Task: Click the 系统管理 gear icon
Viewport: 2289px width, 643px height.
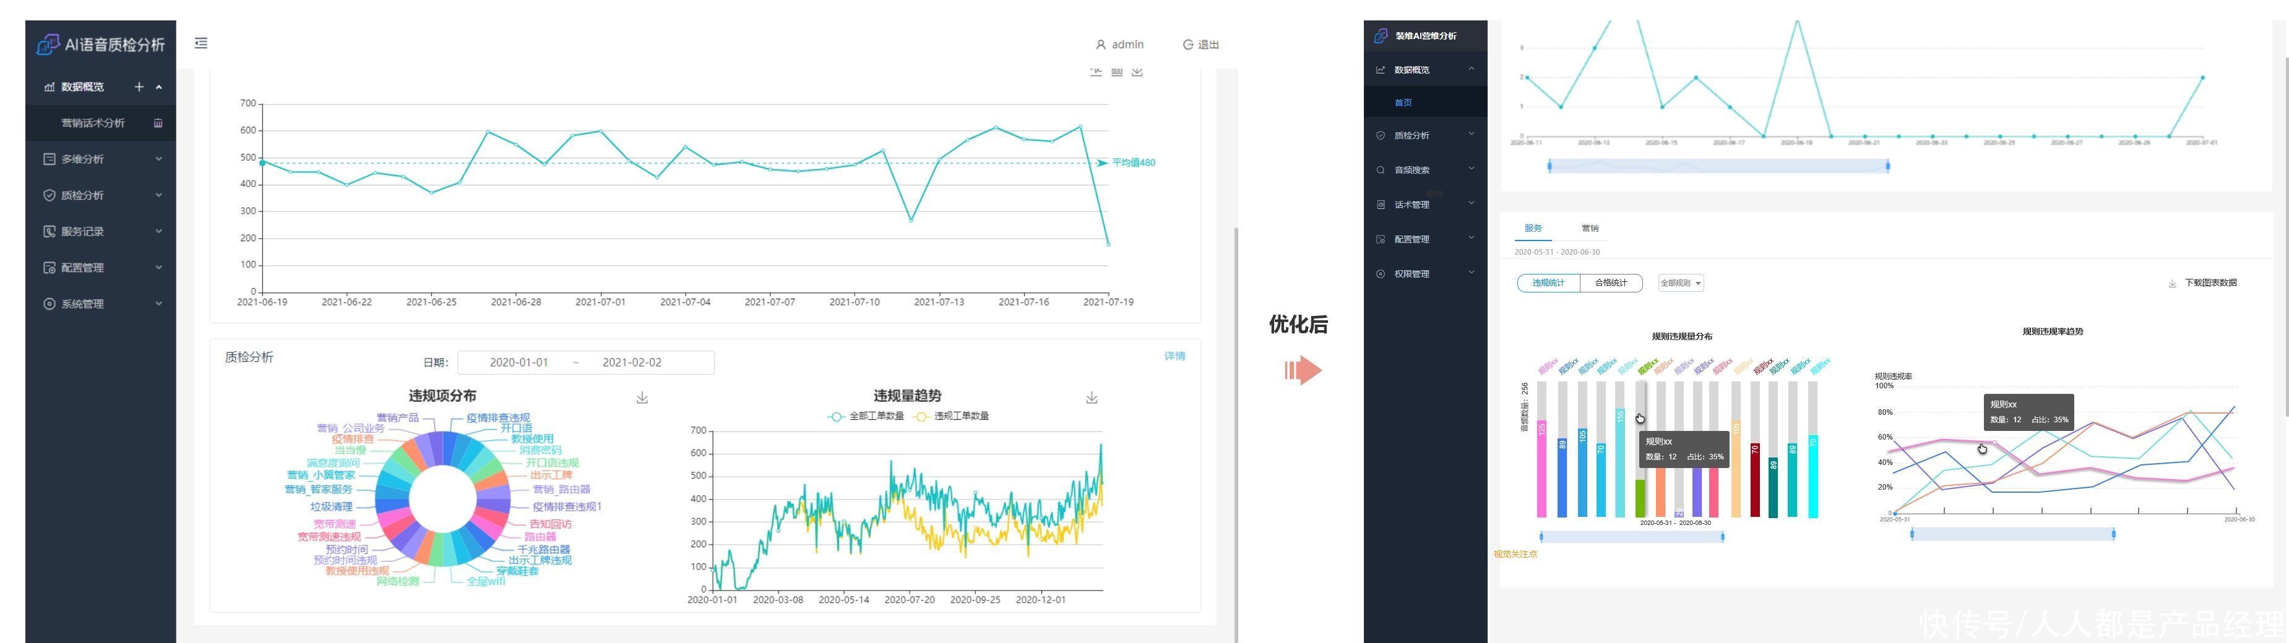Action: pos(49,304)
